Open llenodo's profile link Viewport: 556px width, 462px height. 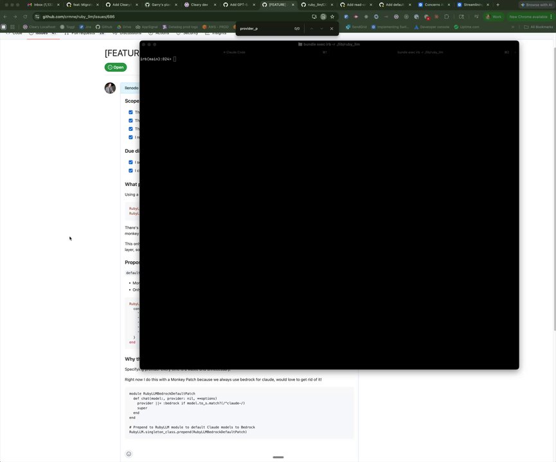(x=132, y=88)
